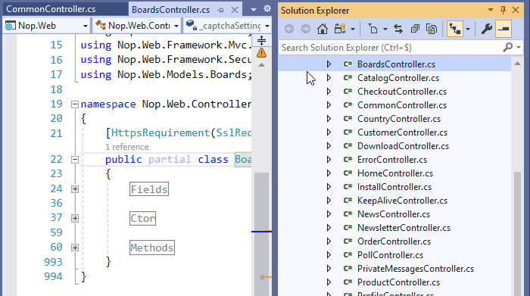Close the Solution Explorer panel
This screenshot has width=530, height=296.
pyautogui.click(x=516, y=10)
